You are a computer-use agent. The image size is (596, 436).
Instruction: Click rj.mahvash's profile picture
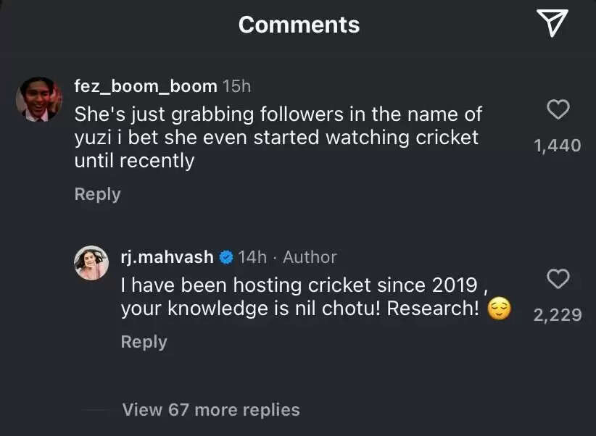tap(91, 260)
